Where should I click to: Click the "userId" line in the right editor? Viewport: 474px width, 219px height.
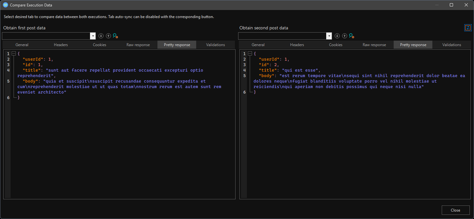tap(274, 59)
